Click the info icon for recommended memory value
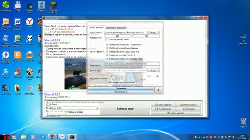The width and height of the screenshot is (250, 140). tap(109, 82)
